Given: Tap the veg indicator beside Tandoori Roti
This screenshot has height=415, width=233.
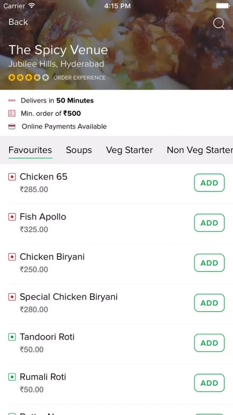Looking at the screenshot, I should point(12,337).
